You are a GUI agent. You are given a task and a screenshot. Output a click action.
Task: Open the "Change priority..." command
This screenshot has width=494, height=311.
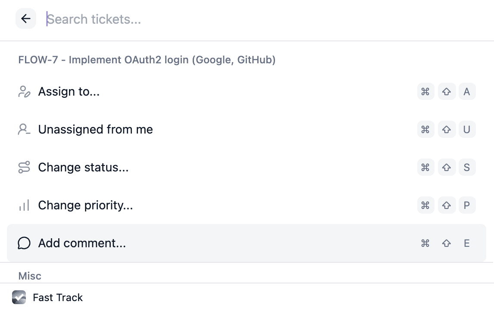tap(85, 205)
